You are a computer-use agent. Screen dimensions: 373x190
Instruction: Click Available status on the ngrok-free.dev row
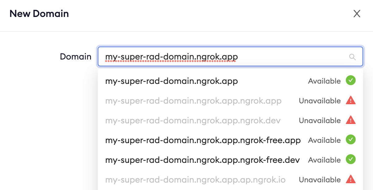[x=324, y=160]
